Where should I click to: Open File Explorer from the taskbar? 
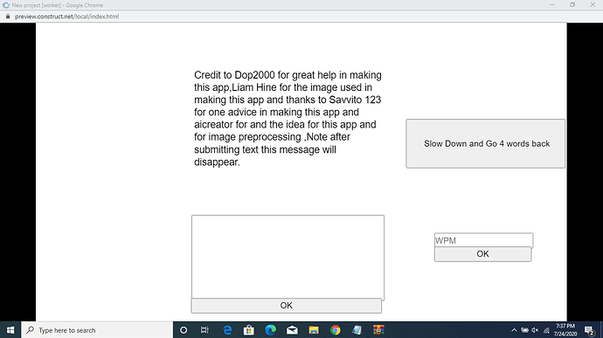click(314, 330)
